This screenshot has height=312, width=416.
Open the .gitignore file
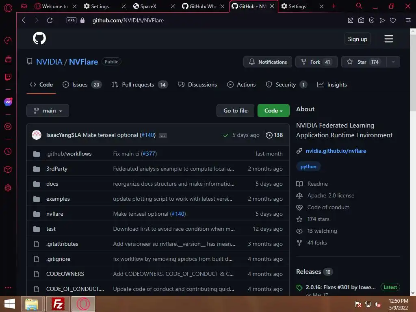tap(58, 259)
